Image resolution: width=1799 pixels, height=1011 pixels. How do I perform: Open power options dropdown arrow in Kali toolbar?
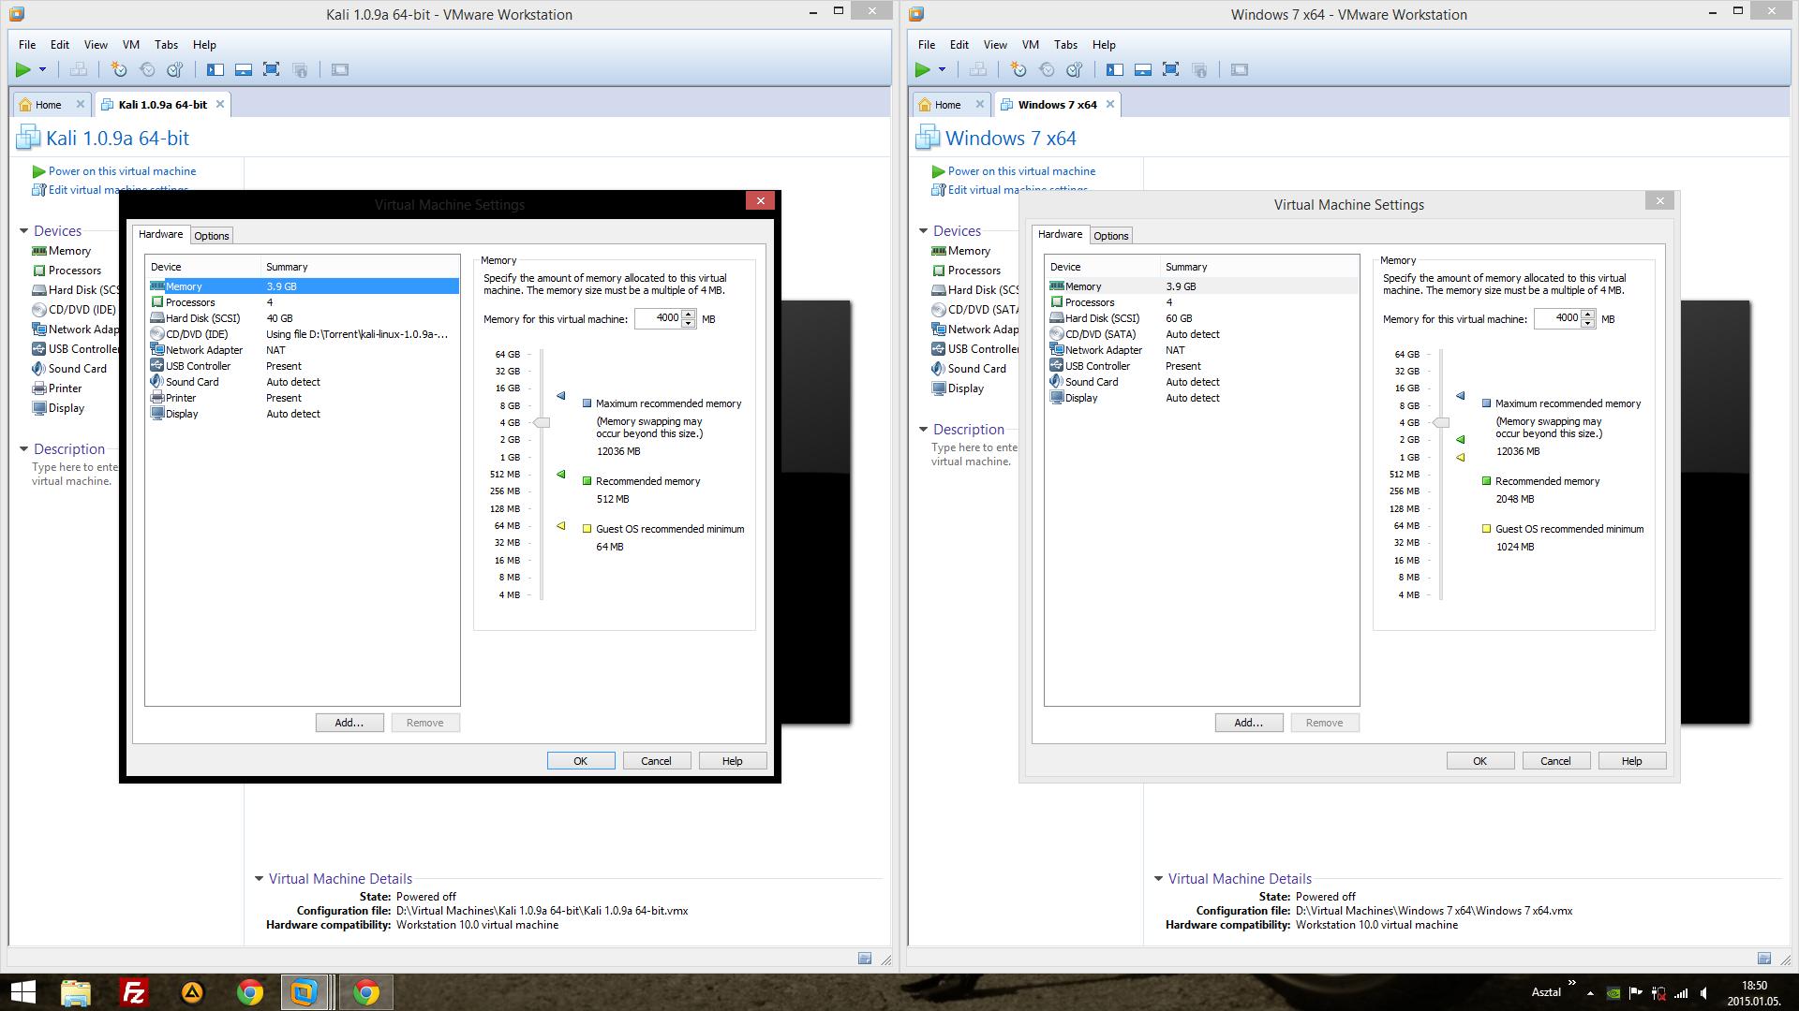pyautogui.click(x=43, y=69)
